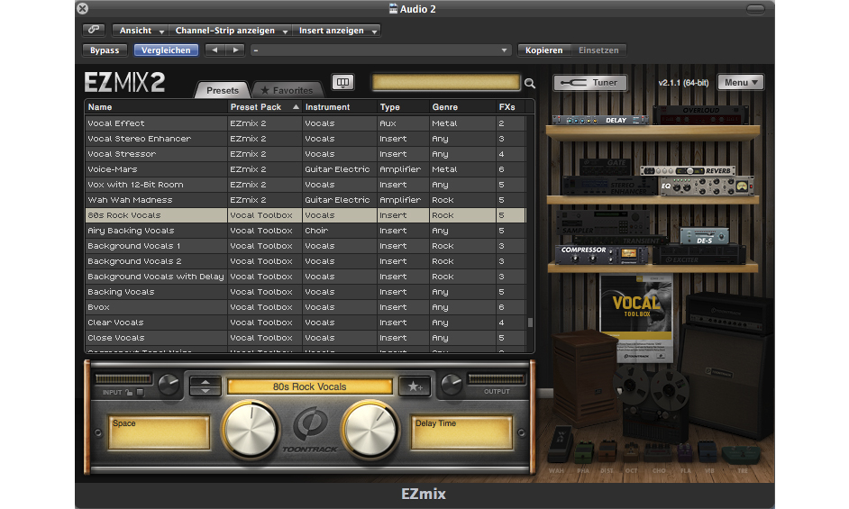Switch to the Favorites tab
849x509 pixels.
287,90
